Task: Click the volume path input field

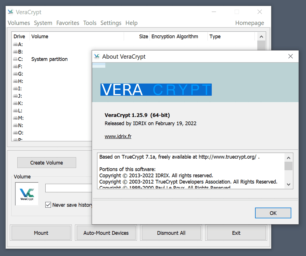Action: tap(68, 188)
